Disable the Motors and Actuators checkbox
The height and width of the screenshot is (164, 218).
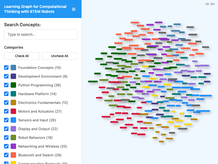(6, 111)
